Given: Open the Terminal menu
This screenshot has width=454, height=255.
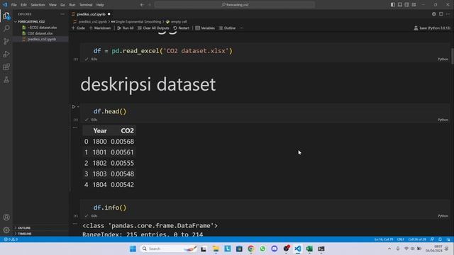Looking at the screenshot, I should [x=86, y=5].
